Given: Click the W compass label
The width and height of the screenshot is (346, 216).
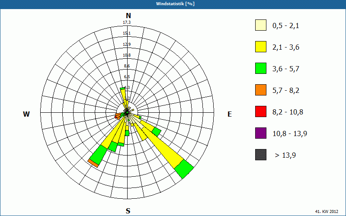Looking at the screenshot, I should tap(26, 114).
